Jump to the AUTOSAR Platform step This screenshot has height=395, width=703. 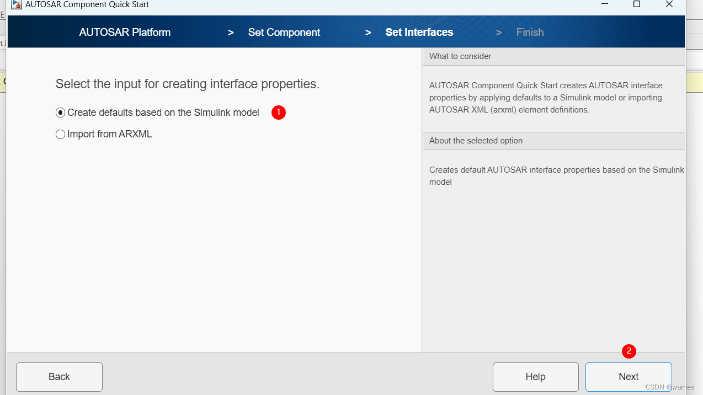click(x=125, y=33)
